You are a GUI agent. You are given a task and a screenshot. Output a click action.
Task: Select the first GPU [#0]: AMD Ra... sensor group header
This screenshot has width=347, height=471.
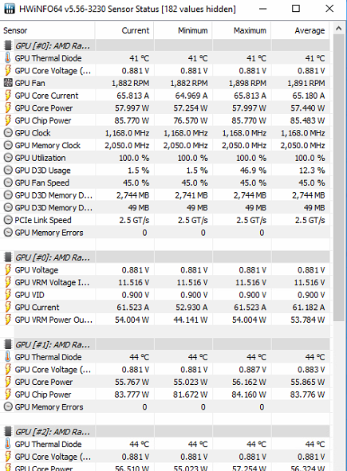click(x=166, y=45)
